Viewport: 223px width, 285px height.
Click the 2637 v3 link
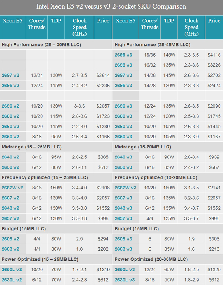[x=123, y=218]
